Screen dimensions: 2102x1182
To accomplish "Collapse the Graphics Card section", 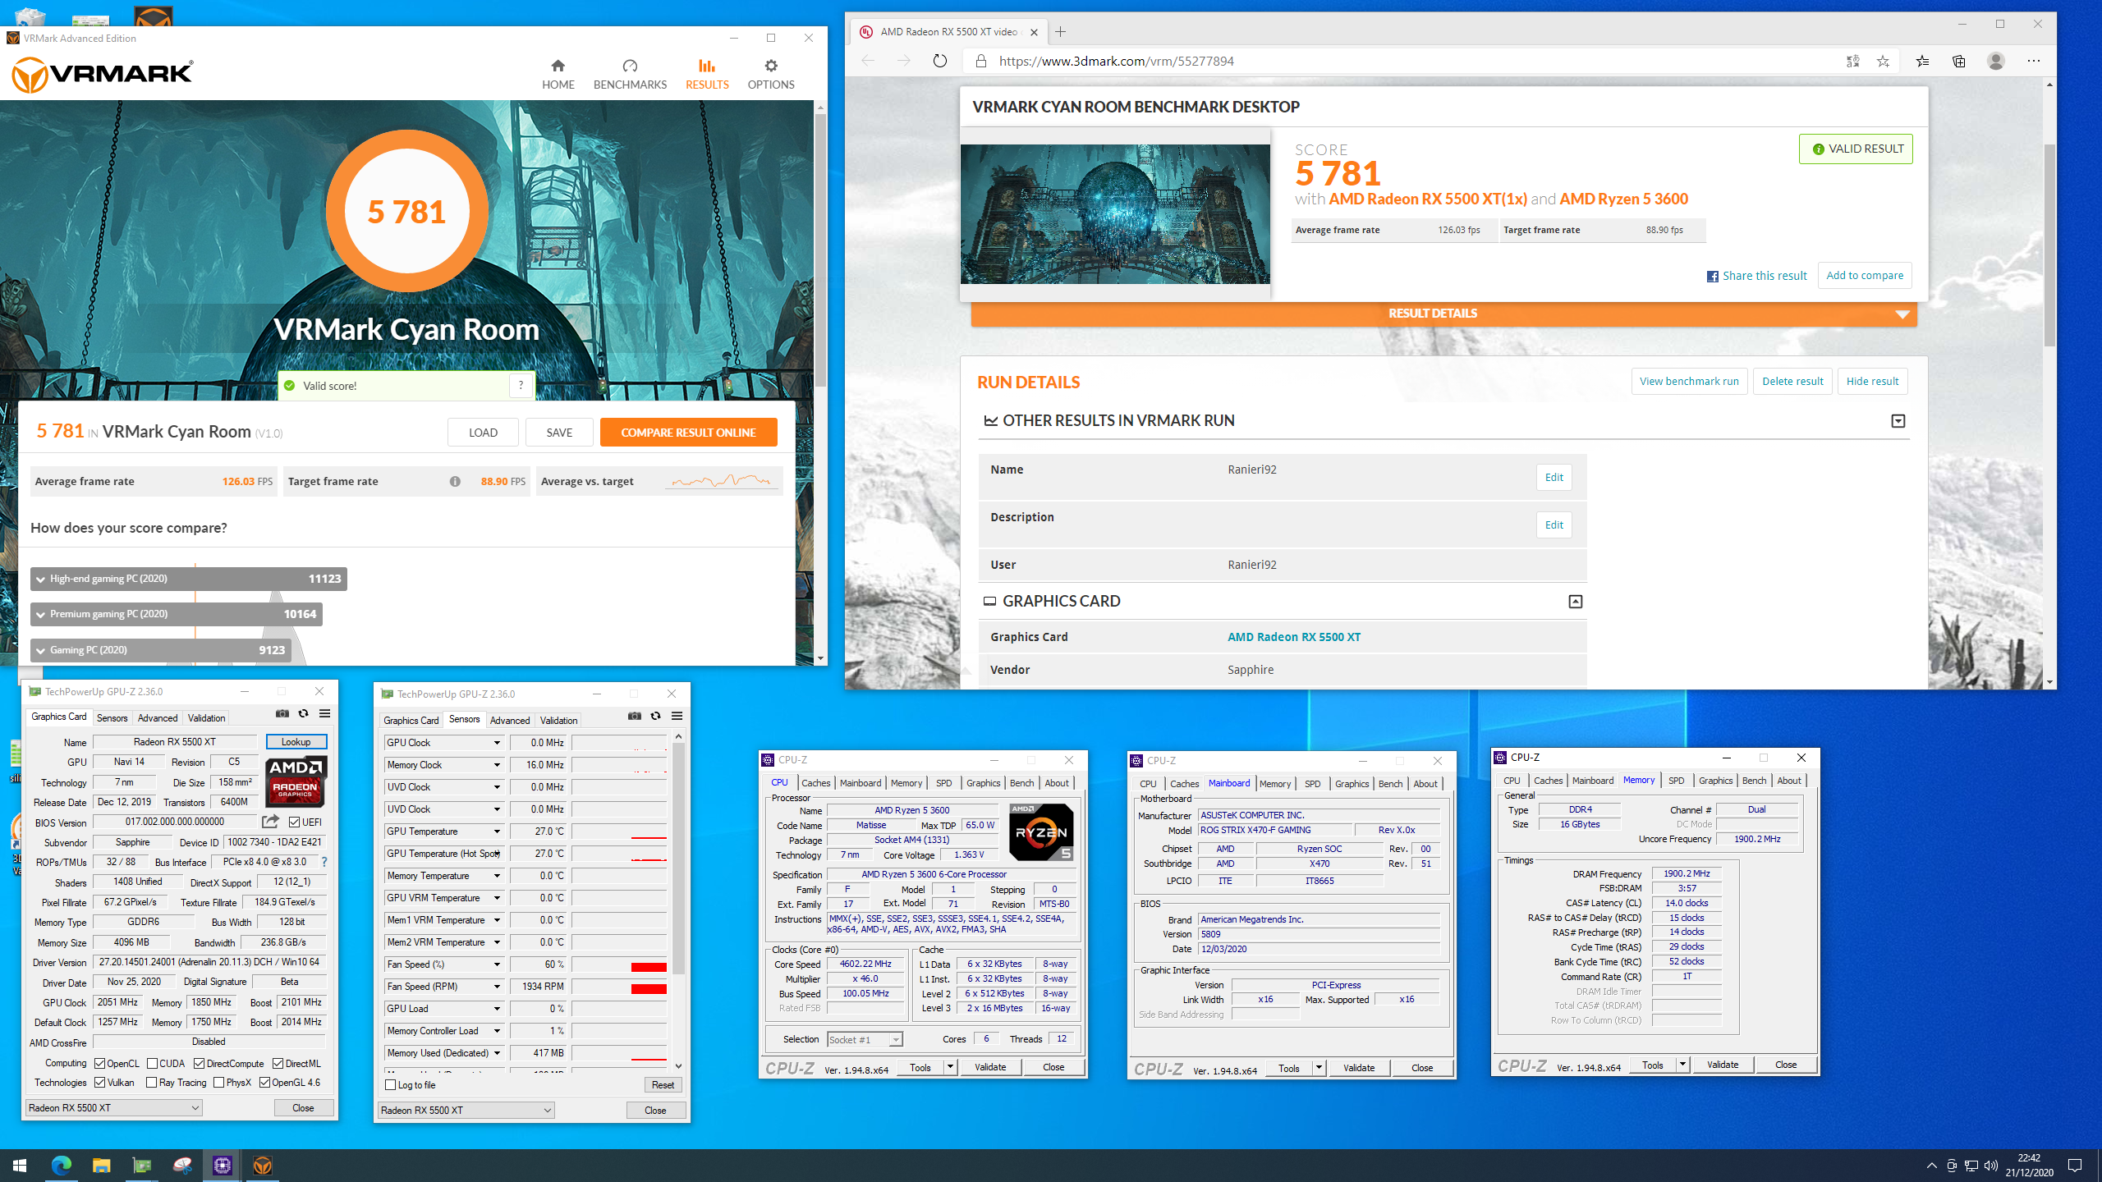I will coord(1575,602).
